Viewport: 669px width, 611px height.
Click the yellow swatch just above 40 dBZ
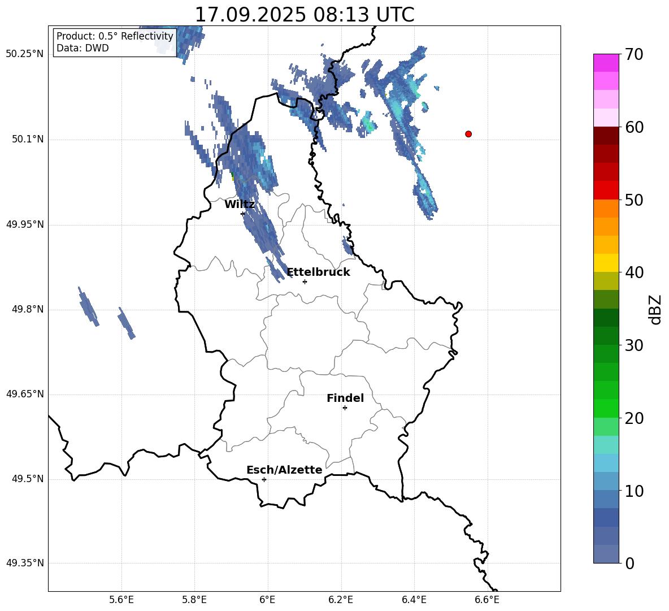coord(606,263)
